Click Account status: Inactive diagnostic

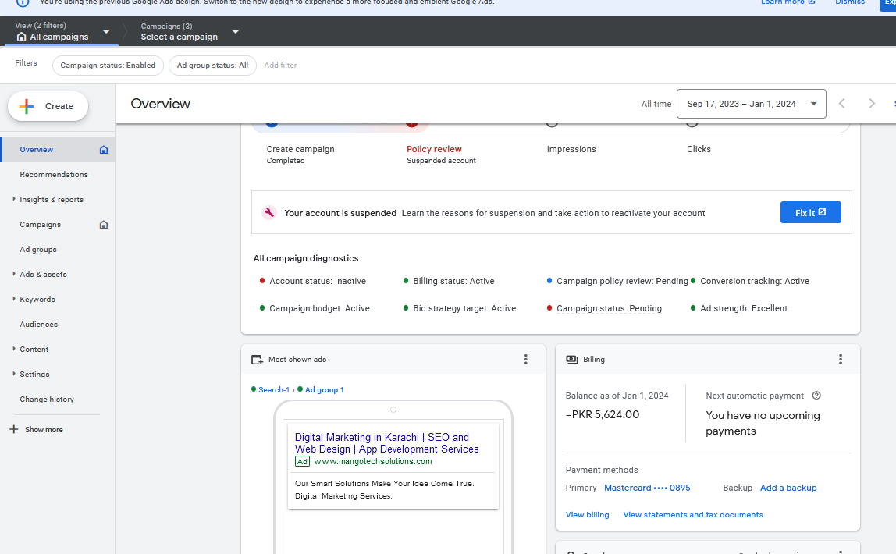(x=317, y=281)
